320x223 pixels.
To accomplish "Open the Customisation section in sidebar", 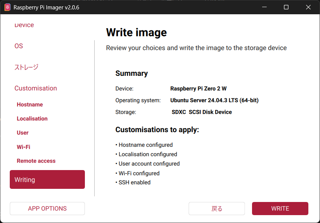I will (36, 88).
